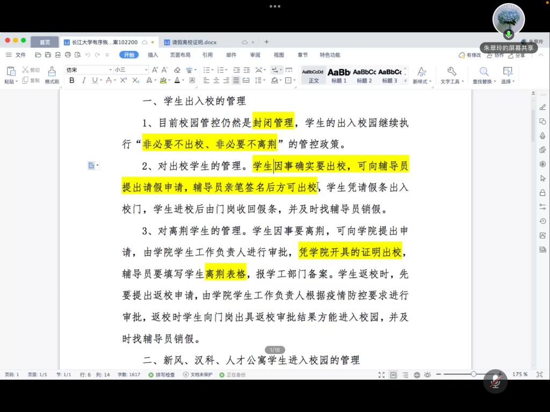Click the zoom slider handle in status bar
Screen dimensions: 550x412
(x=474, y=374)
